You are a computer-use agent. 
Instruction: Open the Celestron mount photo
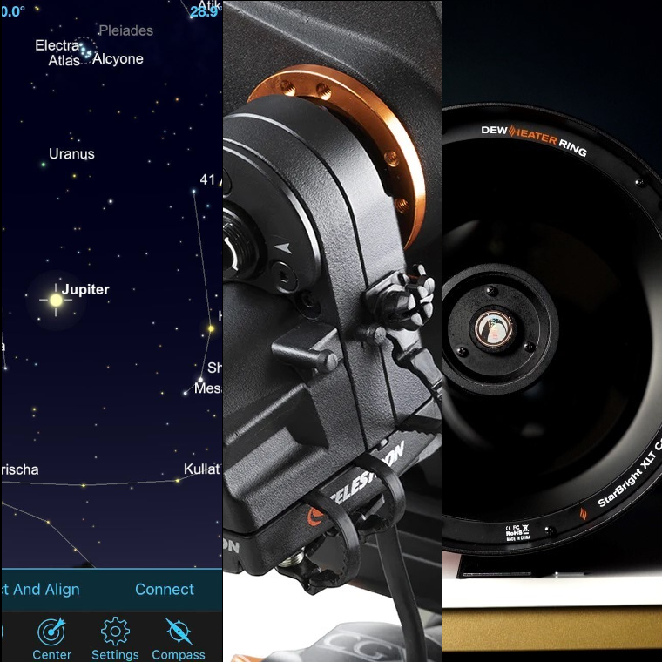tap(333, 331)
